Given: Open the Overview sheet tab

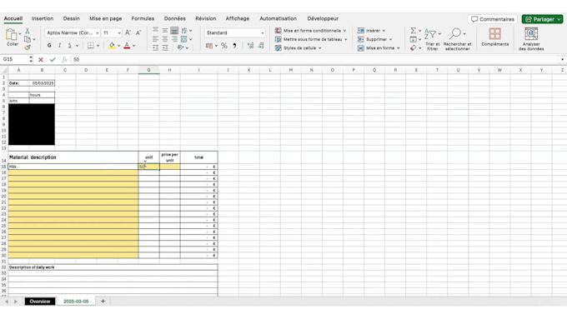Looking at the screenshot, I should (x=40, y=302).
